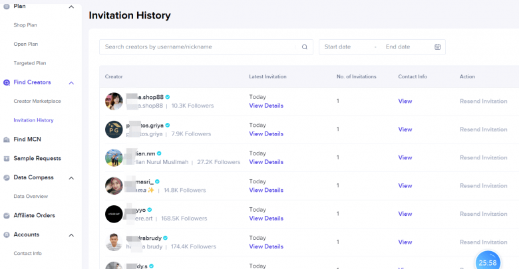The width and height of the screenshot is (519, 269).
Task: Click the Data Compass sidebar icon
Action: coord(7,177)
